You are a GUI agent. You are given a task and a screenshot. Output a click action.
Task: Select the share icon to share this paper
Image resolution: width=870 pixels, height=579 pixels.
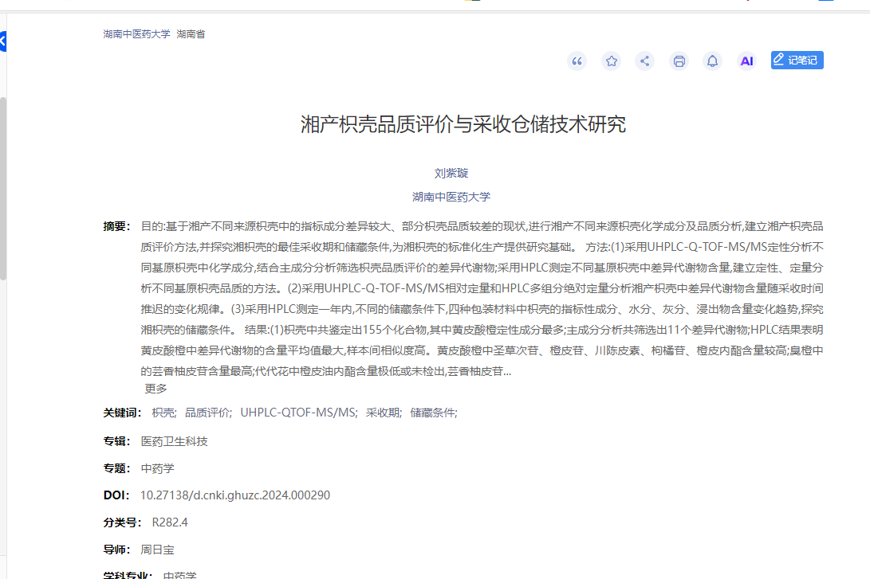point(644,61)
